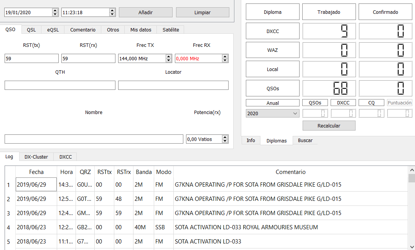Click the log scrollbar up arrow
The width and height of the screenshot is (415, 250).
coord(412,170)
